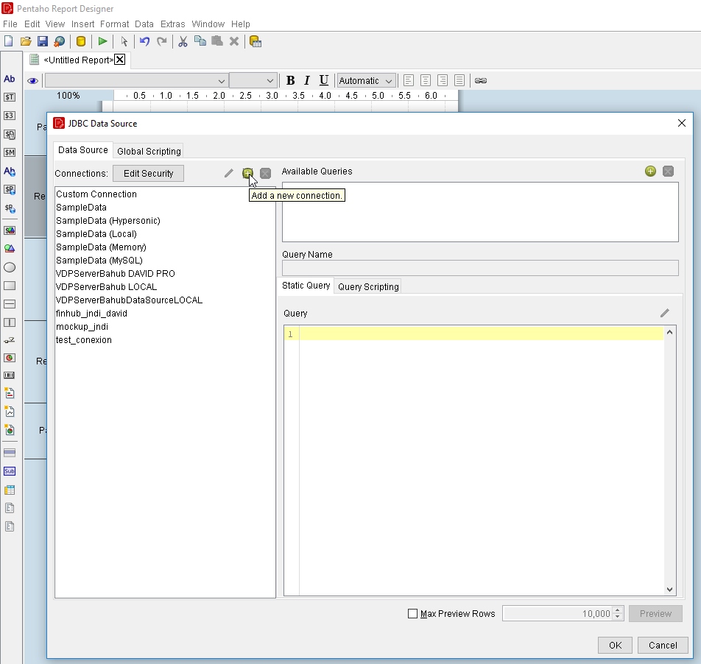
Task: Open the font size dropdown
Action: point(253,80)
